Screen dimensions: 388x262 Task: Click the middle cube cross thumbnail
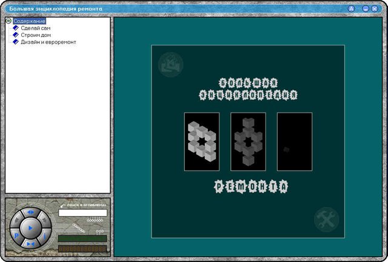pos(248,141)
